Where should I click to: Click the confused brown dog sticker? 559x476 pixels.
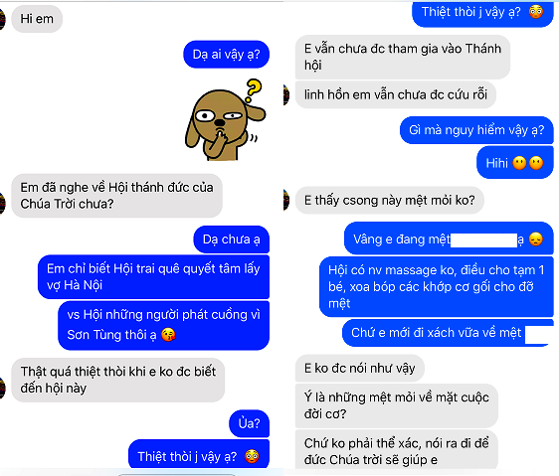(x=226, y=119)
